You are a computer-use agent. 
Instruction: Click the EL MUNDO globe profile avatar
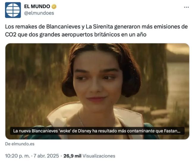(x=13, y=10)
